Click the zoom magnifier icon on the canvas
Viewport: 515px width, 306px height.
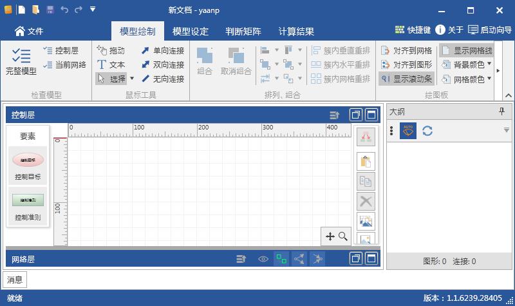(343, 236)
